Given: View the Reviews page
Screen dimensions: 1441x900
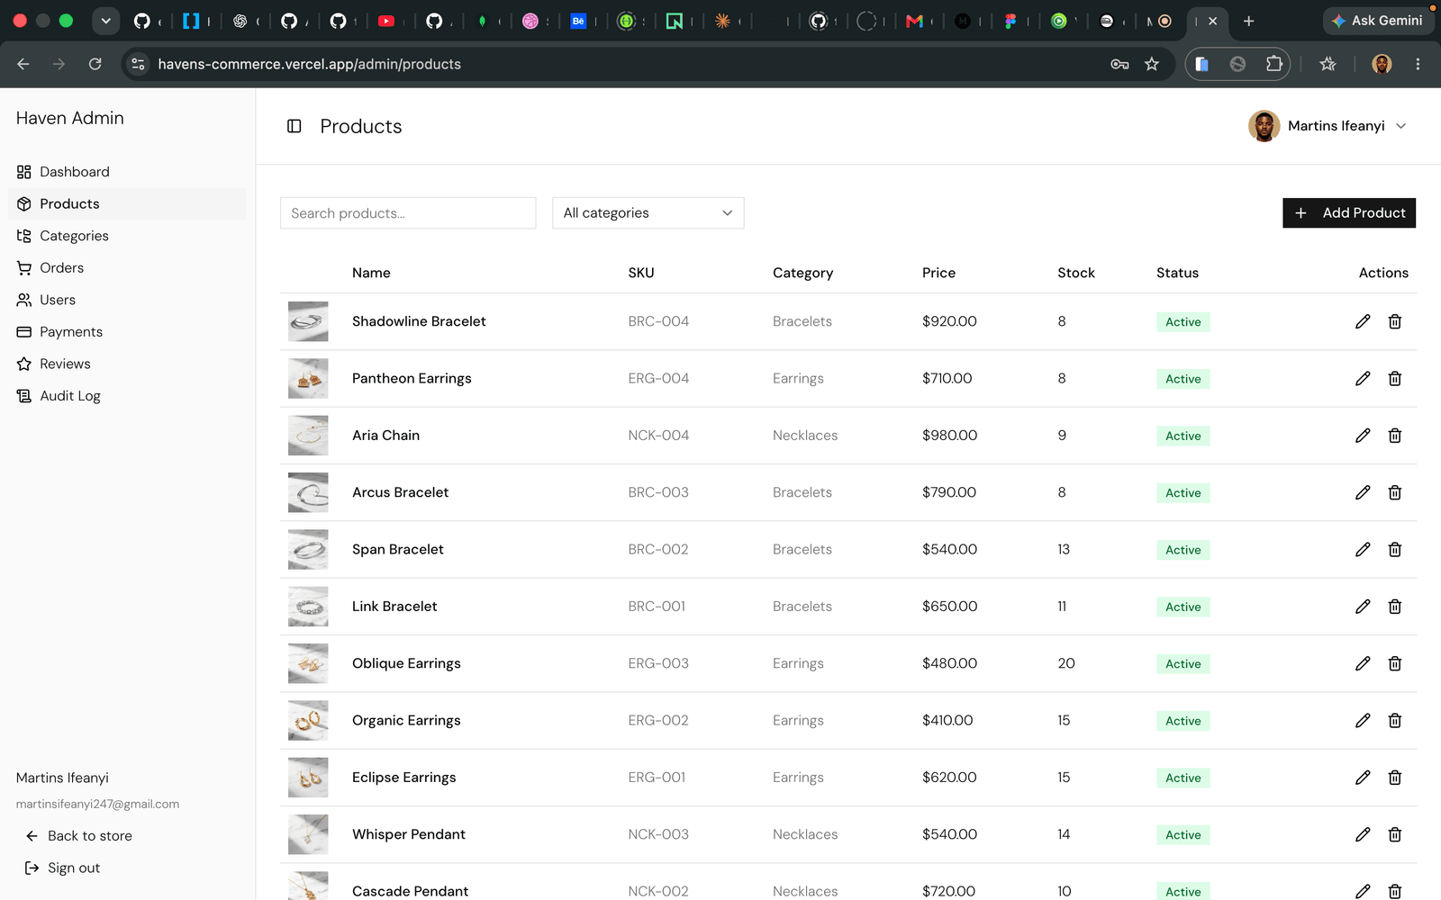Looking at the screenshot, I should tap(127, 364).
